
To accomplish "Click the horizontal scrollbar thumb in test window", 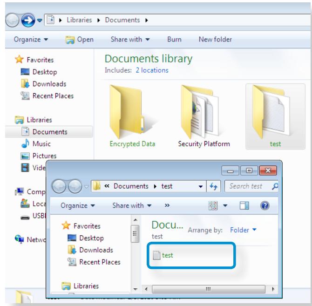I will tap(208, 289).
